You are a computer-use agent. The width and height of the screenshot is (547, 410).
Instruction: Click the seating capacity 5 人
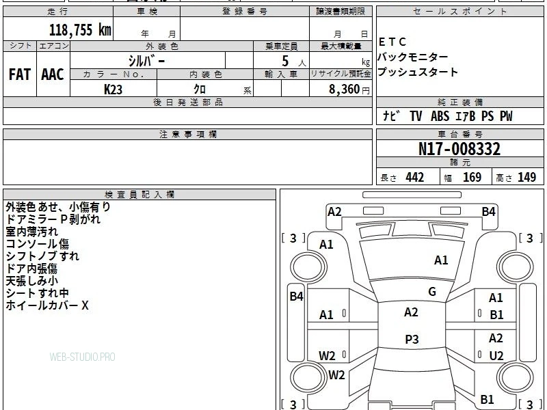[x=294, y=61]
